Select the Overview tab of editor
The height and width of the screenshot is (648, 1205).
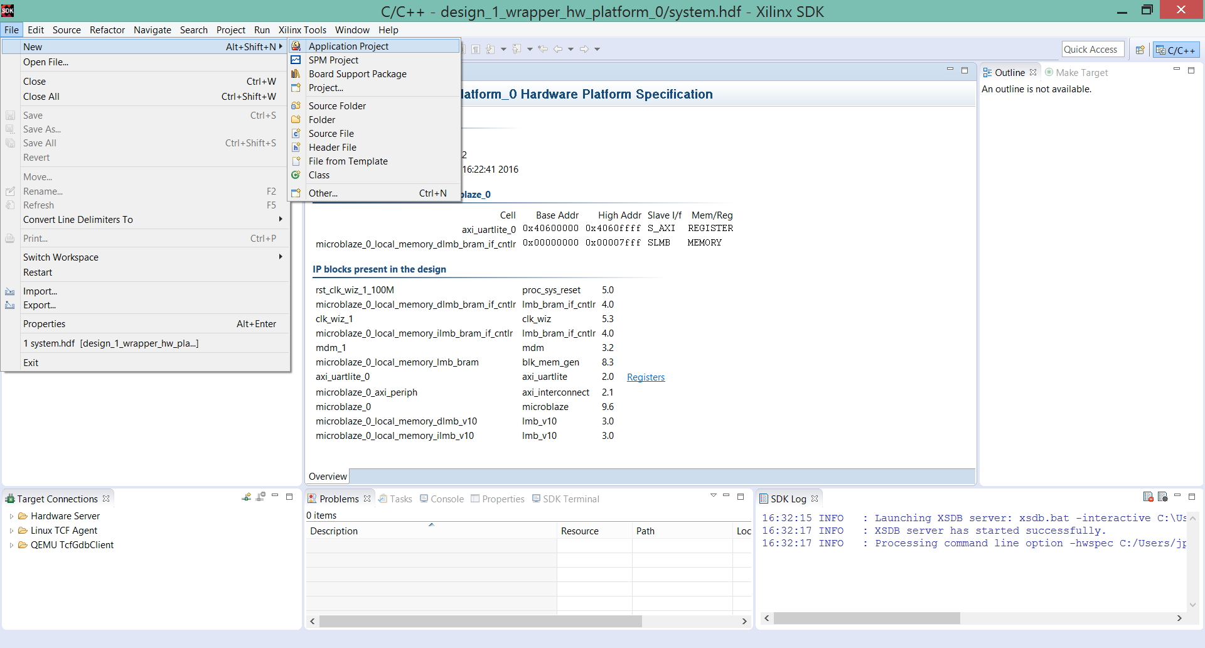(328, 476)
